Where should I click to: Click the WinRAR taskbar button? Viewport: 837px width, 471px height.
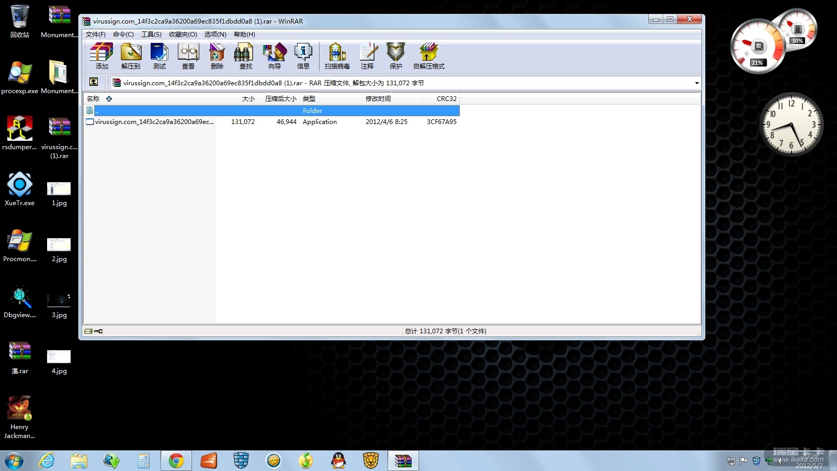(403, 461)
